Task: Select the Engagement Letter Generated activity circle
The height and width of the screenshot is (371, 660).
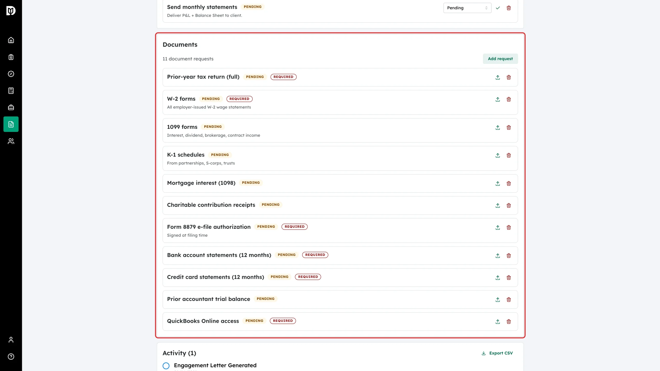Action: pos(166,366)
